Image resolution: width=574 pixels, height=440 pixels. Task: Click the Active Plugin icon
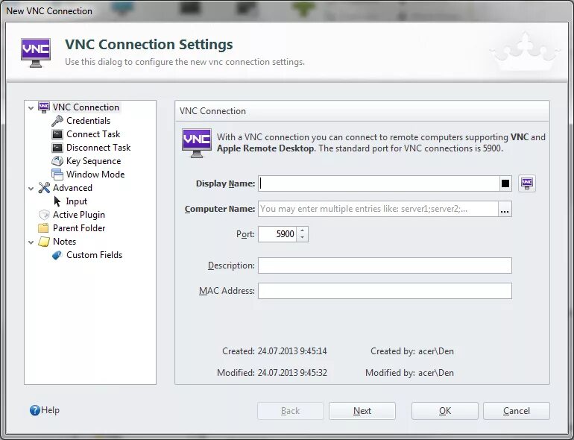44,215
